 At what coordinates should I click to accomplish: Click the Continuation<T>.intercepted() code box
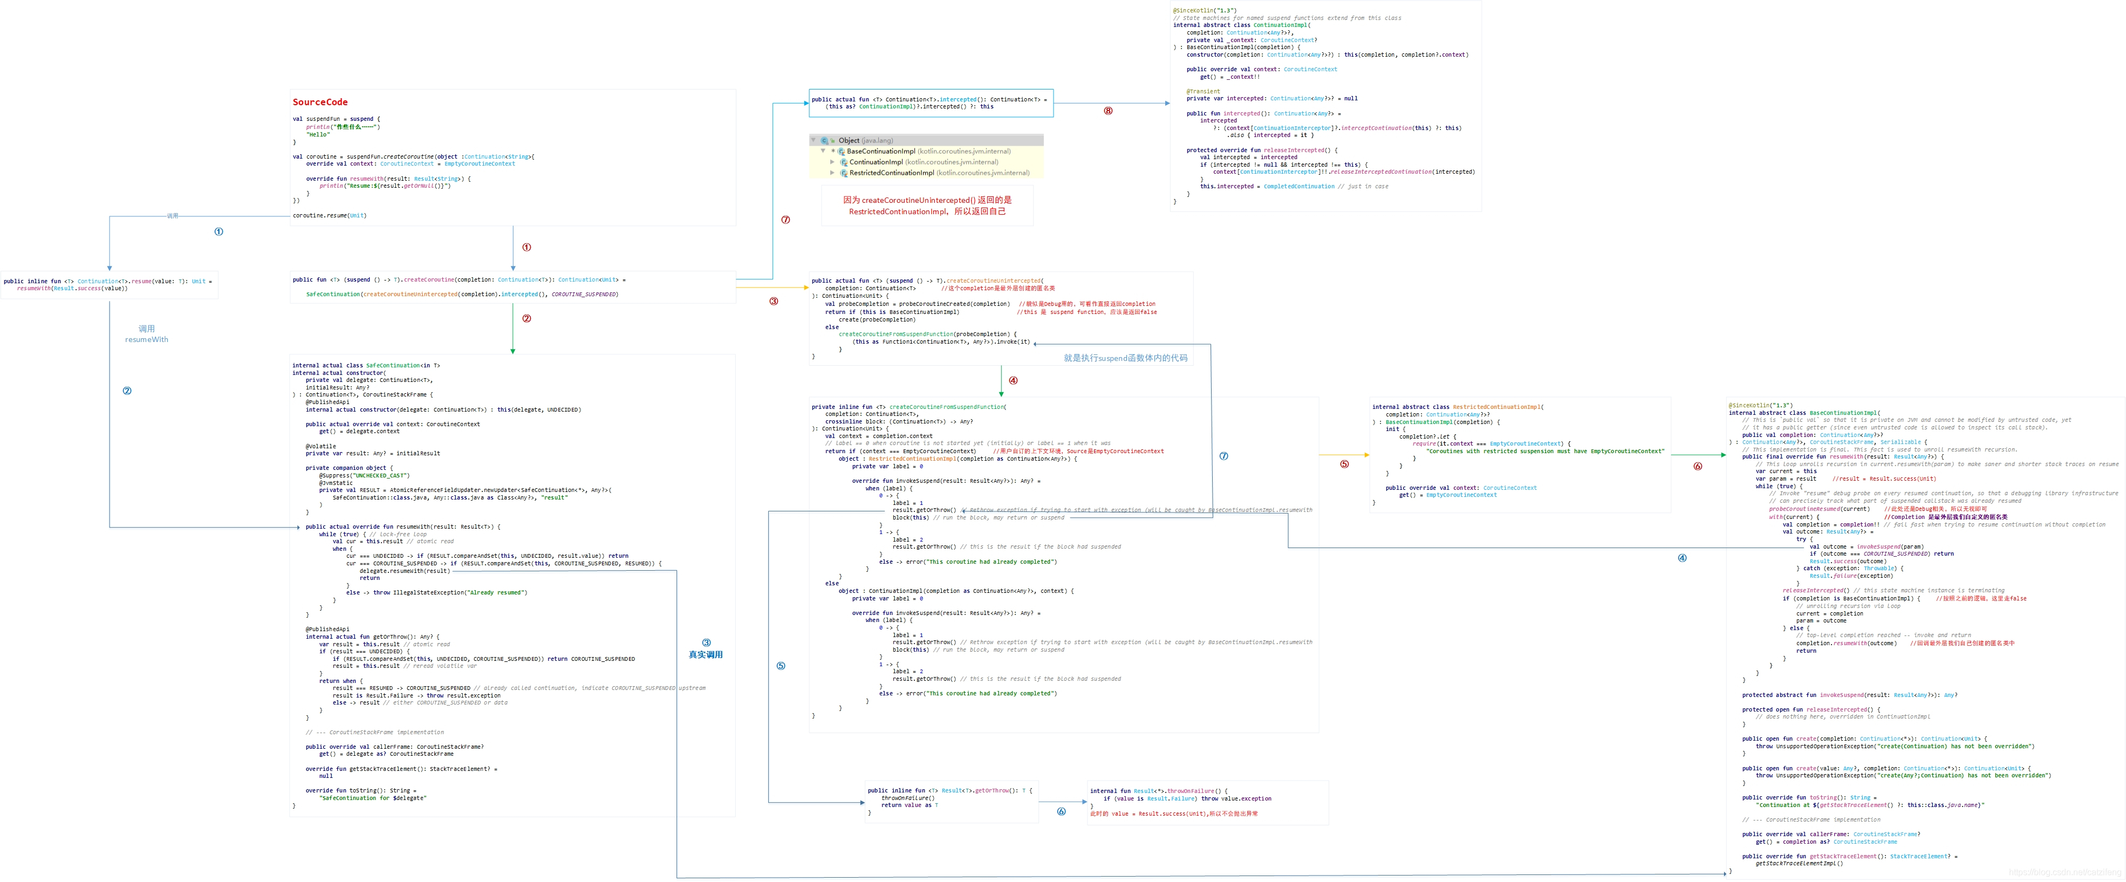[x=931, y=103]
